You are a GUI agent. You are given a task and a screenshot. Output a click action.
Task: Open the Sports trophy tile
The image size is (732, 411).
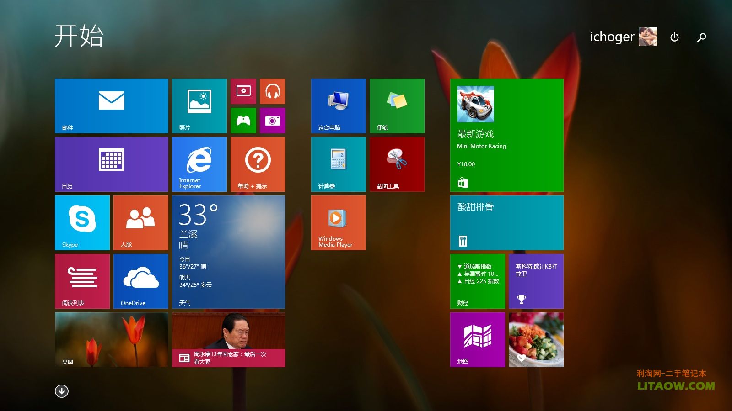(x=536, y=281)
